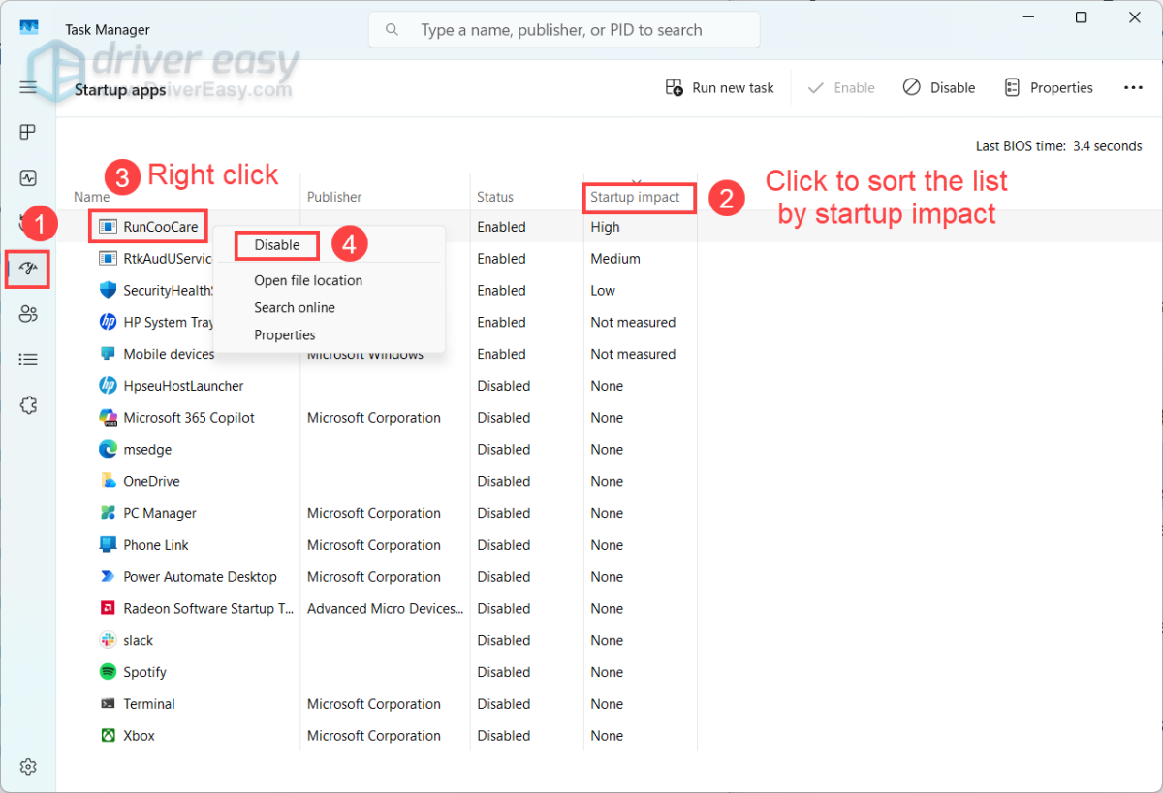Click the msedge browser icon
The image size is (1163, 793).
(x=108, y=449)
